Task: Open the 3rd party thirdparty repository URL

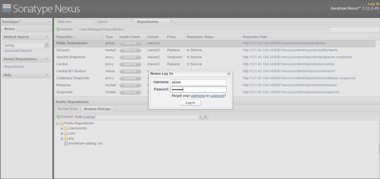Action: tap(290, 50)
